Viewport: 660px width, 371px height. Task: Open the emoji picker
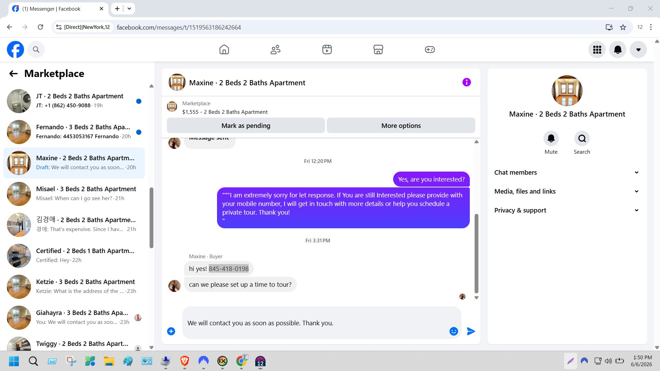click(454, 331)
